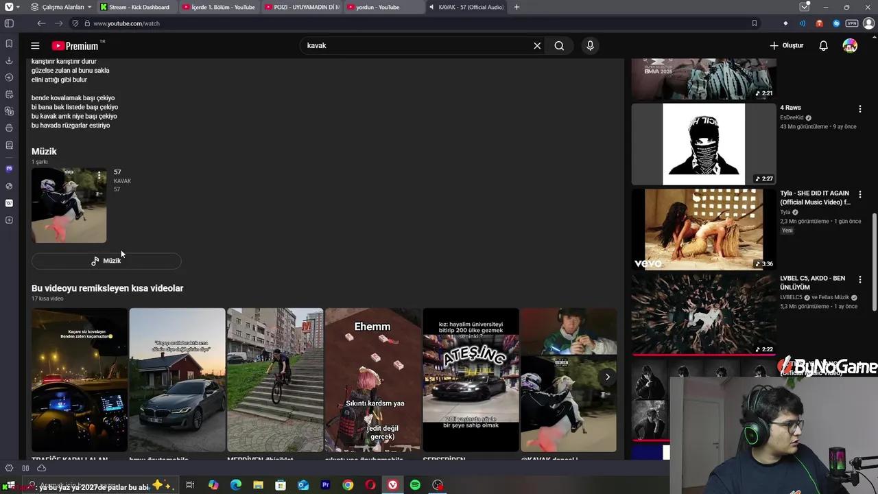The image size is (878, 494).
Task: Open the stairs bike short video
Action: point(275,380)
